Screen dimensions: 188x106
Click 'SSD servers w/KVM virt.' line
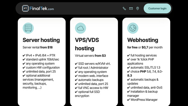coord(93,63)
